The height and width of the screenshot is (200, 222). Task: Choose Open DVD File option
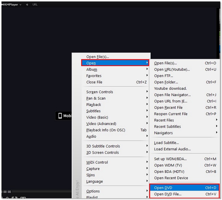[168, 194]
